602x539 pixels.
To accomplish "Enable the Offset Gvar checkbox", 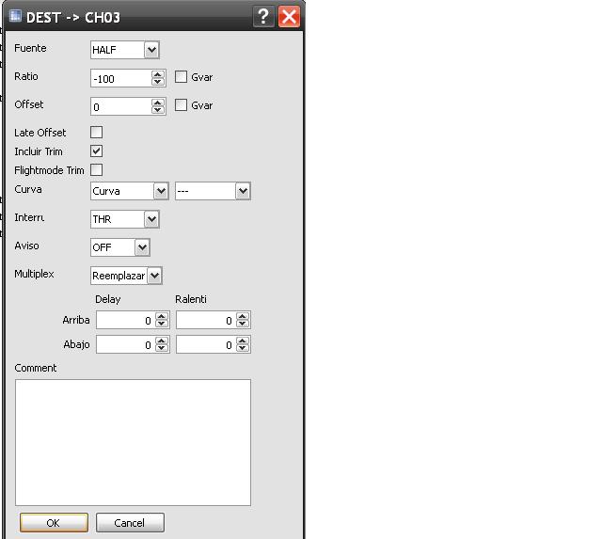I will [182, 105].
